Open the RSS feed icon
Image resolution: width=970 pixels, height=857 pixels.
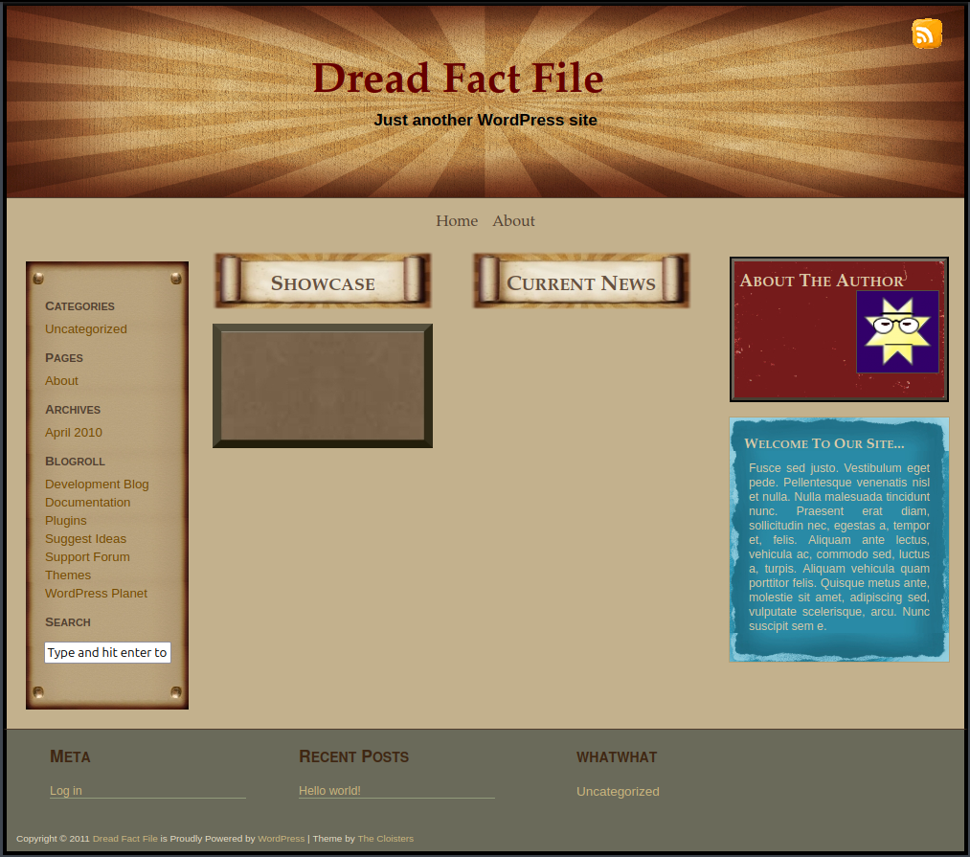click(x=927, y=34)
